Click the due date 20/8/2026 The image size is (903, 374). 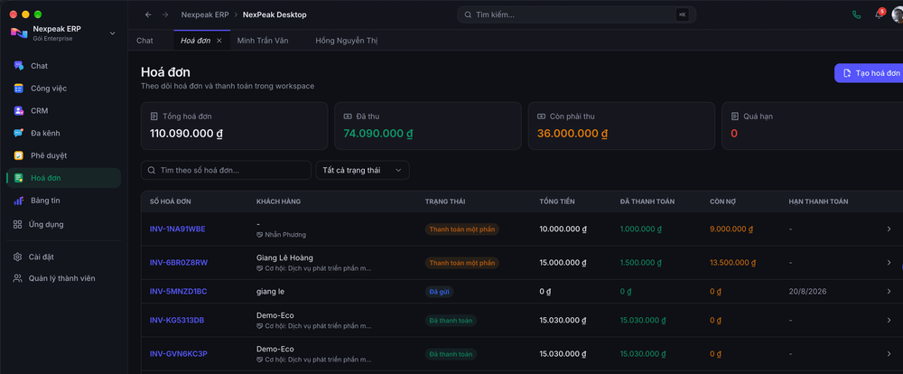pyautogui.click(x=807, y=292)
